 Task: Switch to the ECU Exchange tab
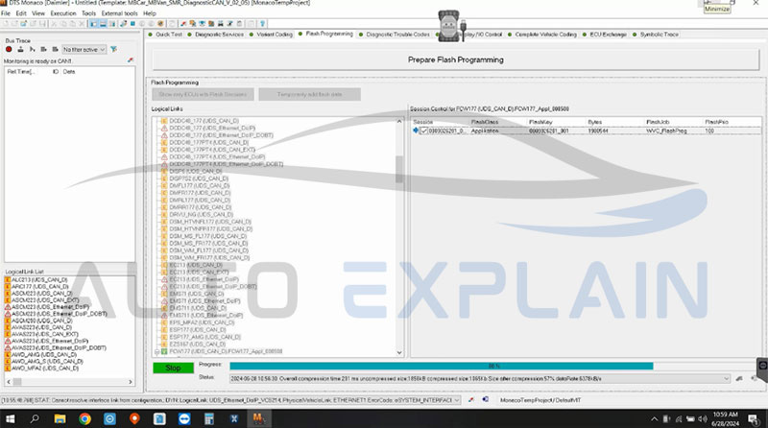pos(605,35)
